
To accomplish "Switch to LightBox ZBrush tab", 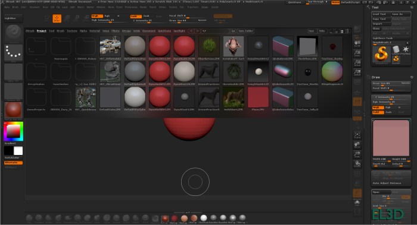I will click(x=30, y=31).
